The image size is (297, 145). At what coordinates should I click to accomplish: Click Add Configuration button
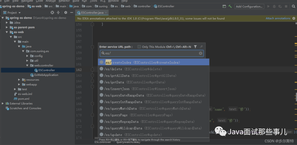(249, 6)
